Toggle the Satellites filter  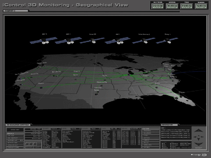pos(151,145)
